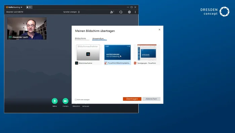Tick the Nicht mehr anzeigen checkbox

coord(76,99)
